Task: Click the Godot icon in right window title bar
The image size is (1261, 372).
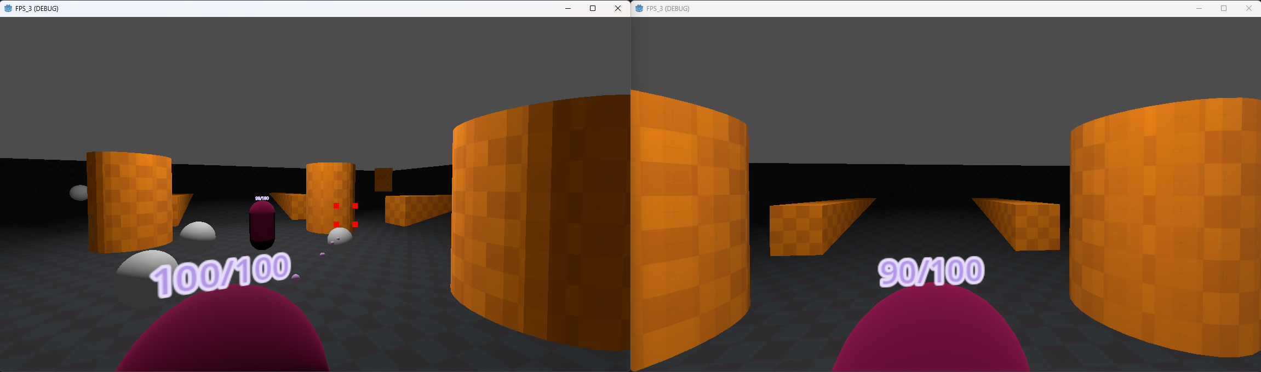Action: pos(639,8)
